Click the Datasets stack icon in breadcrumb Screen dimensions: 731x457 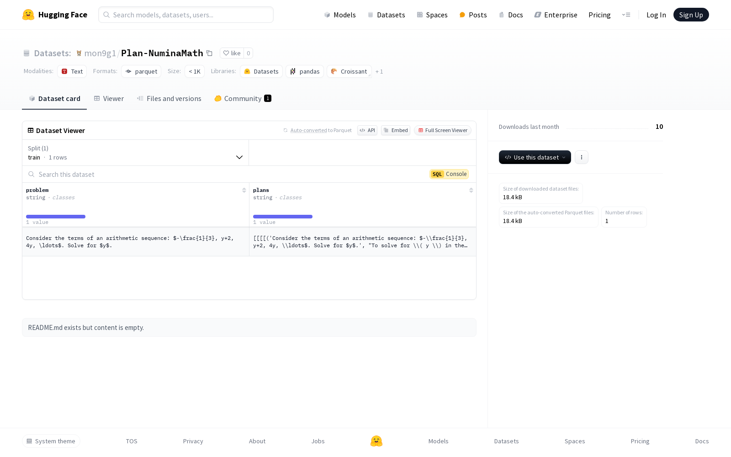(x=26, y=53)
